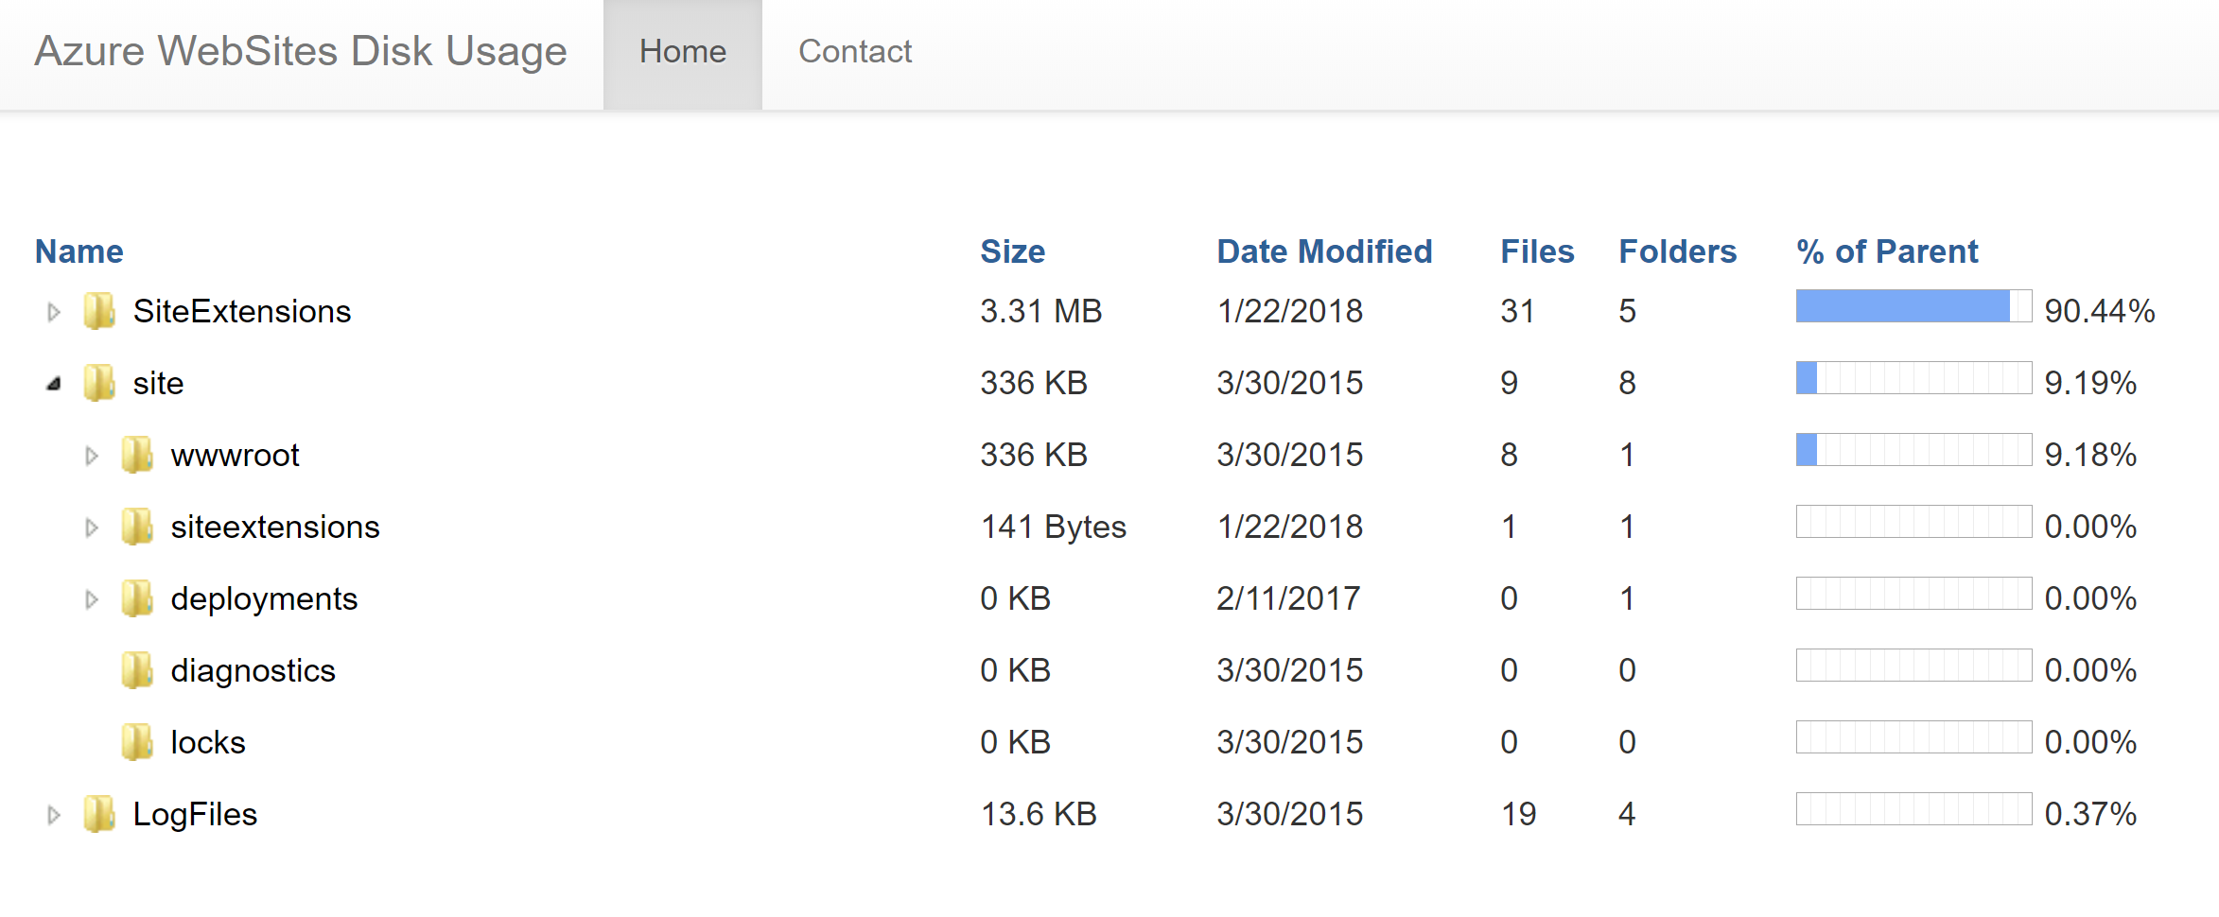Expand the lowercase siteextensions folder
The image size is (2219, 917).
[92, 528]
